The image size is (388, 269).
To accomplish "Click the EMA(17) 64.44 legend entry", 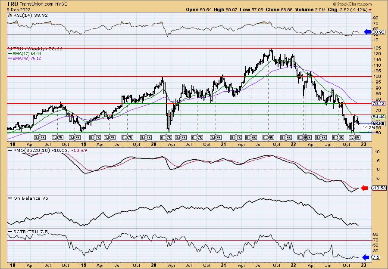I will click(x=27, y=54).
